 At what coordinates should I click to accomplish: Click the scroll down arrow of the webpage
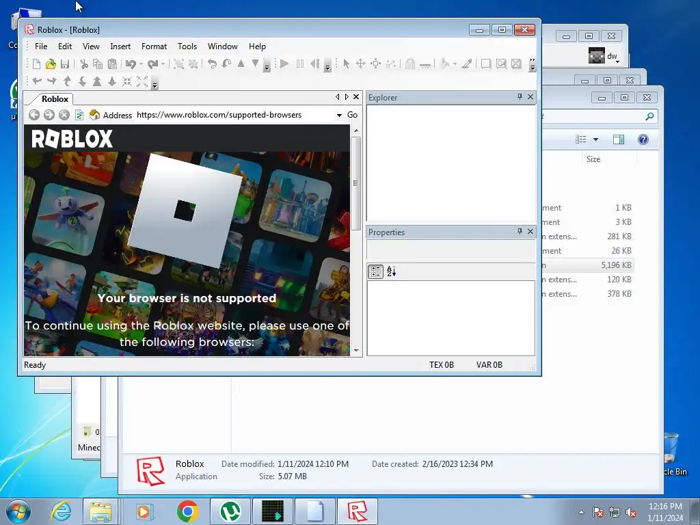click(355, 351)
